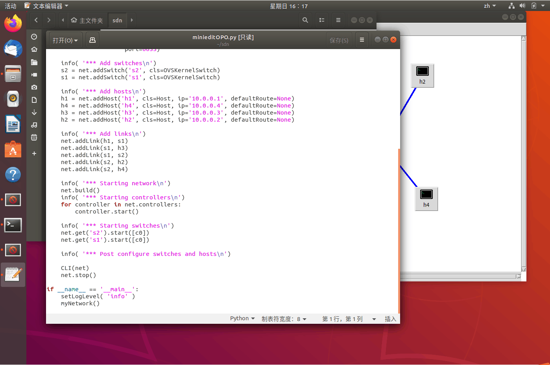Click line 'net.addLink(s1, s2)'

(x=94, y=155)
